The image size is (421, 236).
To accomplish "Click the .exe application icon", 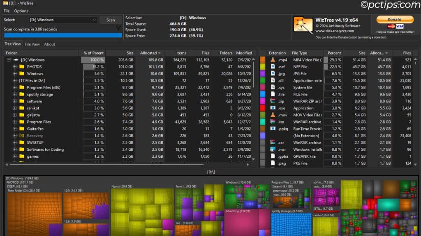I will [x=273, y=108].
